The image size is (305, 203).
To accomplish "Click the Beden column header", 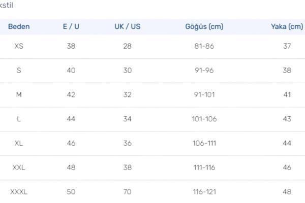I will point(19,26).
